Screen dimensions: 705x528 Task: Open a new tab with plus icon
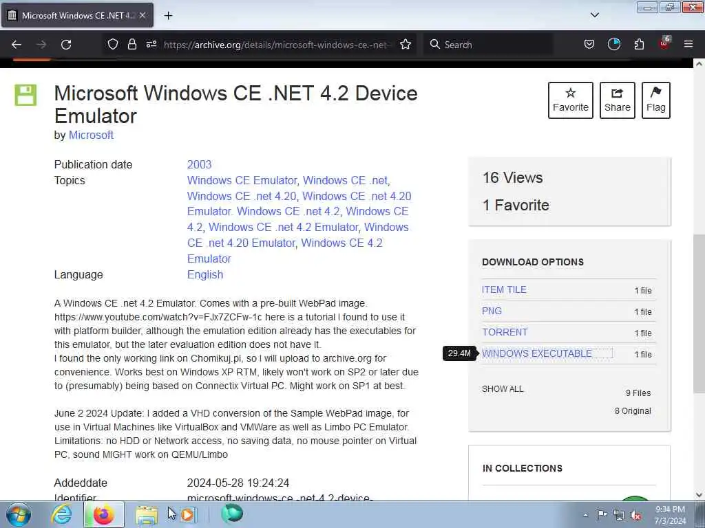pyautogui.click(x=168, y=16)
